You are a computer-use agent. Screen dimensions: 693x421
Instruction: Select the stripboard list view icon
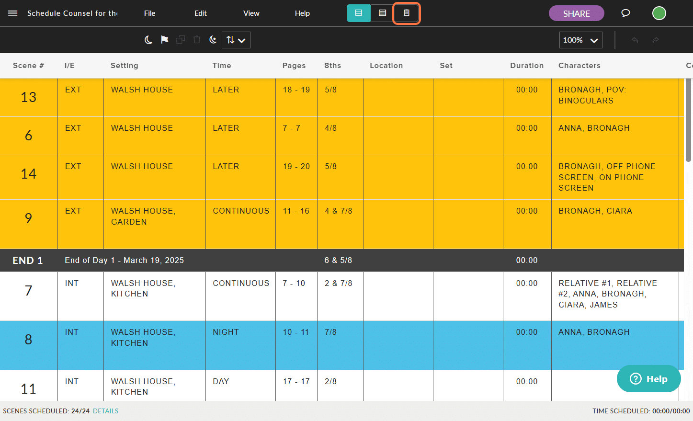coord(359,13)
